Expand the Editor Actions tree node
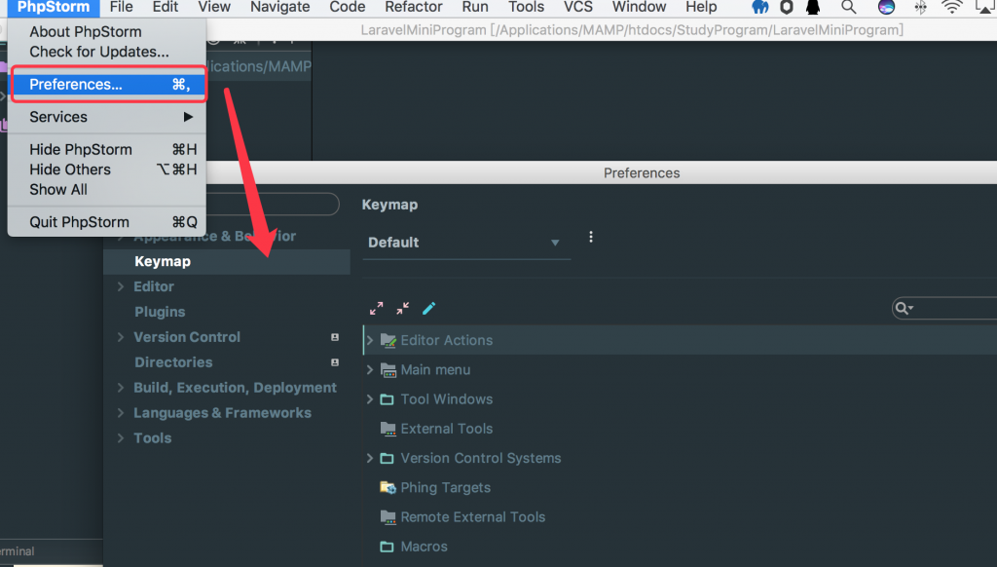Screen dimensions: 997x567 tap(370, 340)
